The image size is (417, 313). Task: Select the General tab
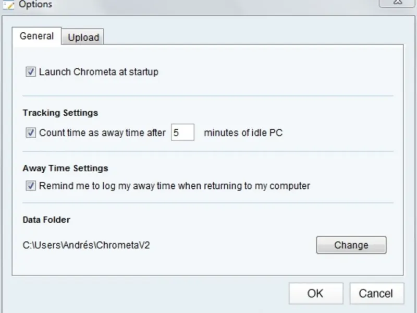[36, 37]
